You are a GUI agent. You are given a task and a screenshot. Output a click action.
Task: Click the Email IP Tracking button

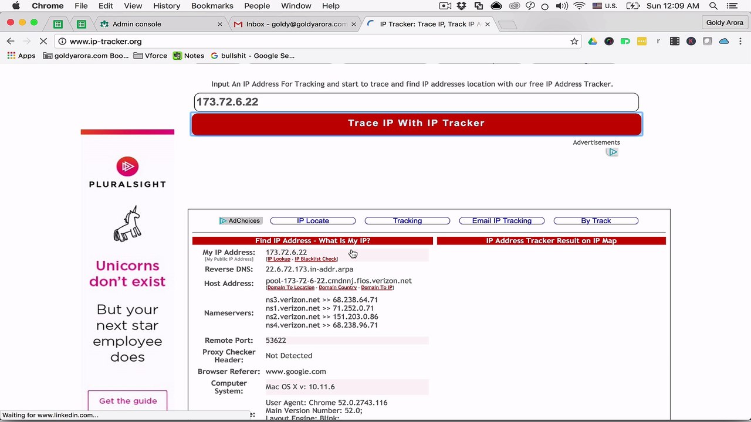click(502, 221)
